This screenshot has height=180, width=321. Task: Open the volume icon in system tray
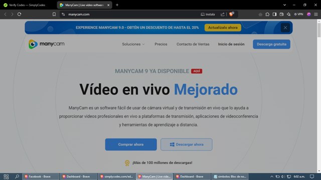click(x=283, y=176)
